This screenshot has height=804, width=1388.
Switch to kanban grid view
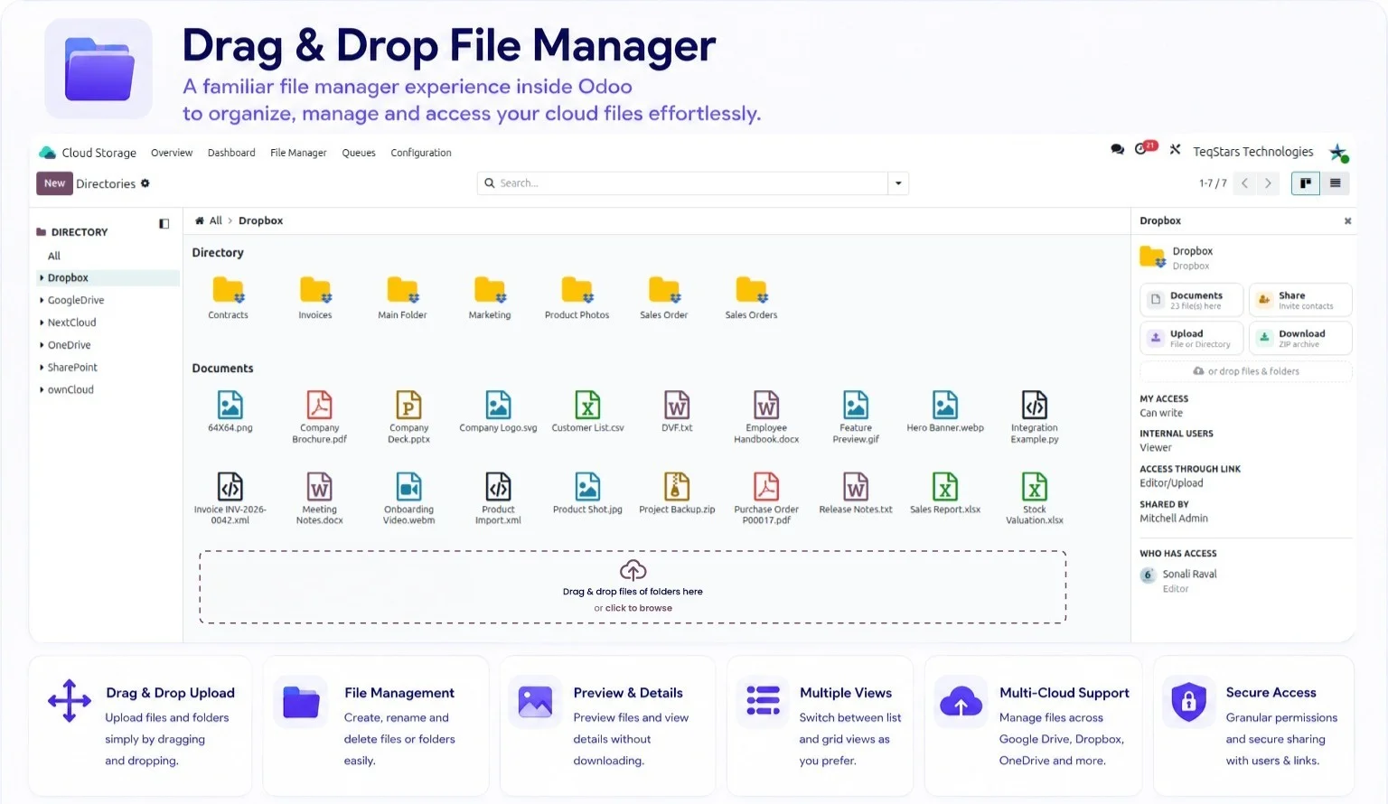click(1305, 183)
